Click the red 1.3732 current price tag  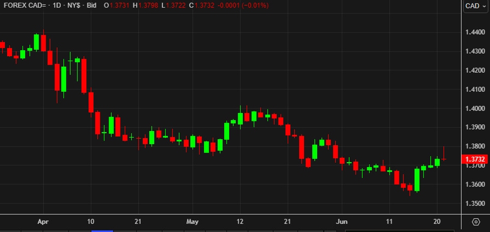[475, 159]
